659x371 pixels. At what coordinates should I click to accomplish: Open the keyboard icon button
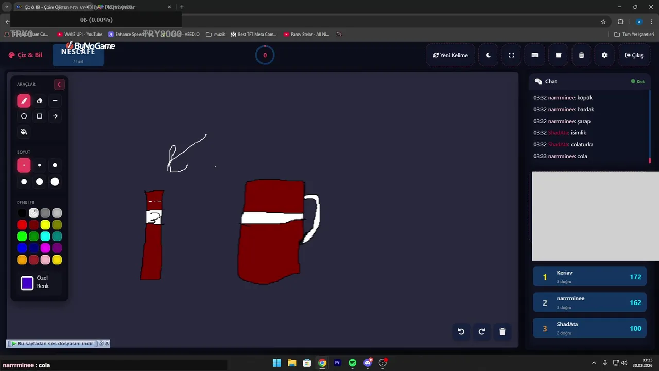click(535, 55)
